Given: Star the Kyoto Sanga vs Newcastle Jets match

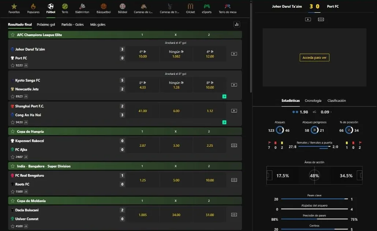Looking at the screenshot, I should click(13, 96).
